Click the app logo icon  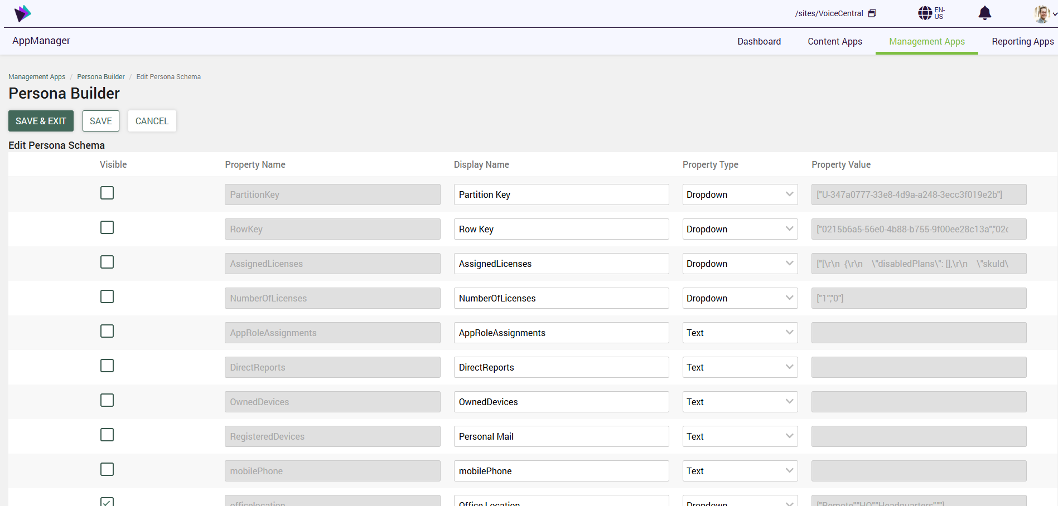pyautogui.click(x=22, y=13)
